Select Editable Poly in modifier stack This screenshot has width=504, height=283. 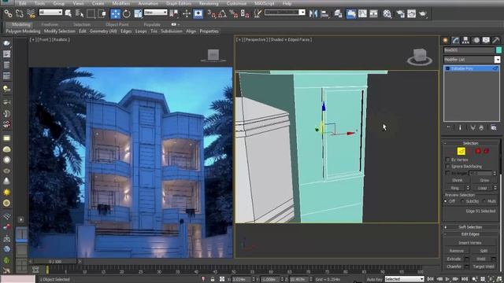pos(471,68)
